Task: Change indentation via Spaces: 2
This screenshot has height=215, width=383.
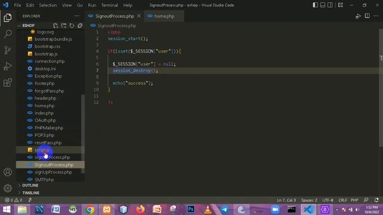Action: click(x=309, y=200)
